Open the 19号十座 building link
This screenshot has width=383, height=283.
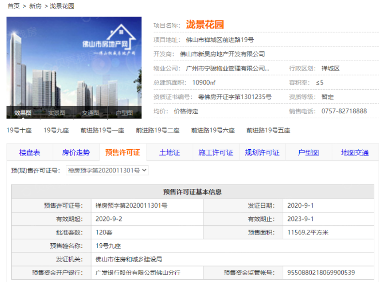point(19,130)
